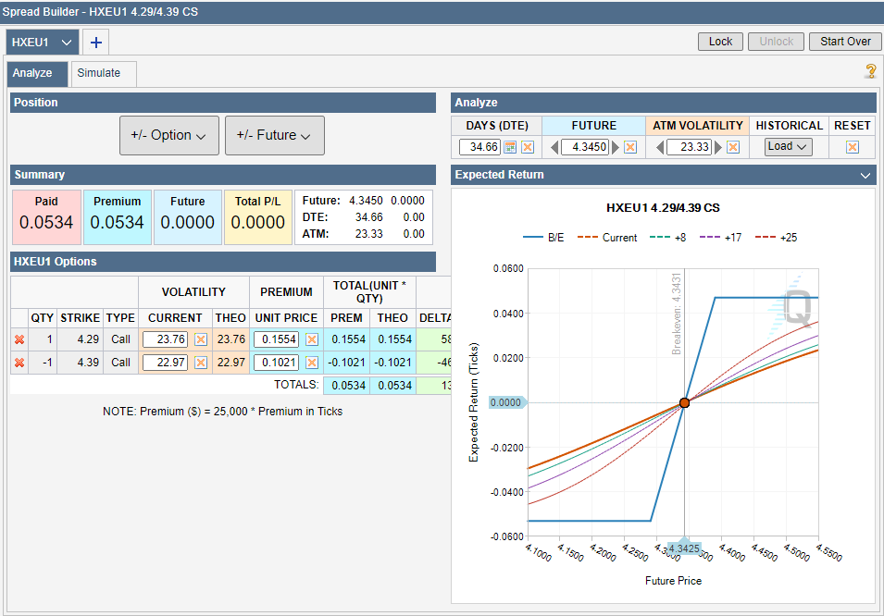
Task: Open the HXEU1 tab dropdown
Action: coord(67,43)
